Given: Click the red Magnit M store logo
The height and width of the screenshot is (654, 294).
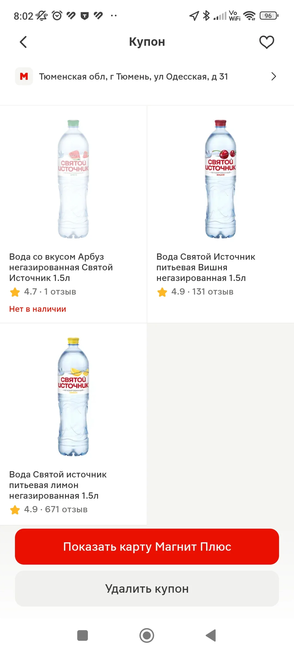Looking at the screenshot, I should tap(24, 76).
